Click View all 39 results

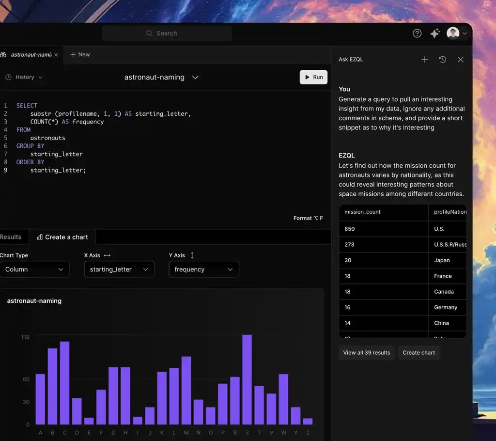click(367, 353)
